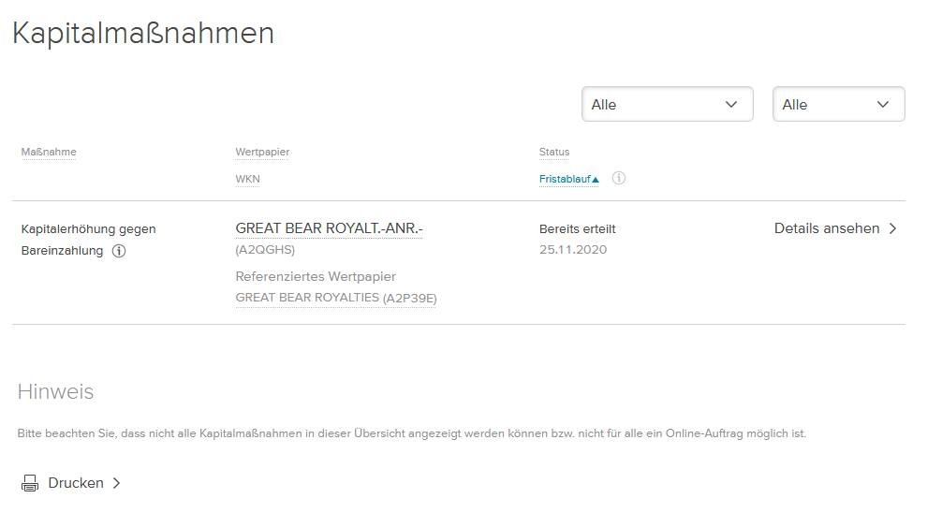Click the Status column header
927x513 pixels.
pos(554,152)
